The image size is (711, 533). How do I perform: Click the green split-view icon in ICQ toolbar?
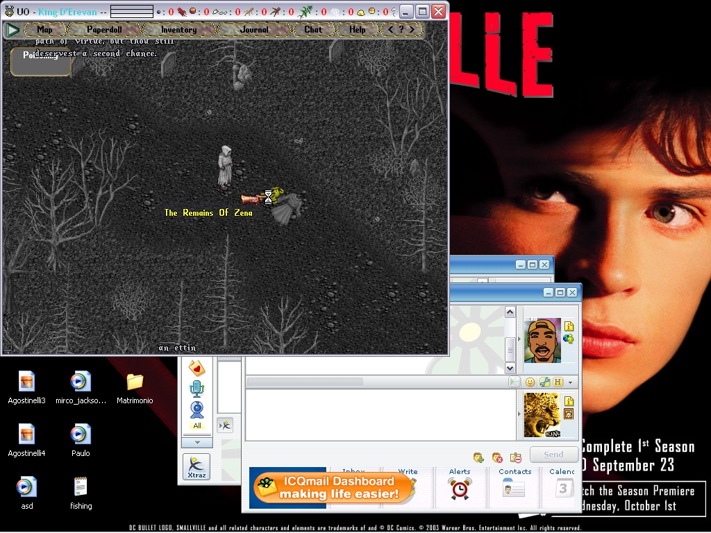click(515, 382)
